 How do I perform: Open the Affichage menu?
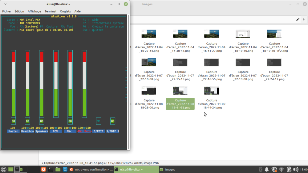point(34,11)
